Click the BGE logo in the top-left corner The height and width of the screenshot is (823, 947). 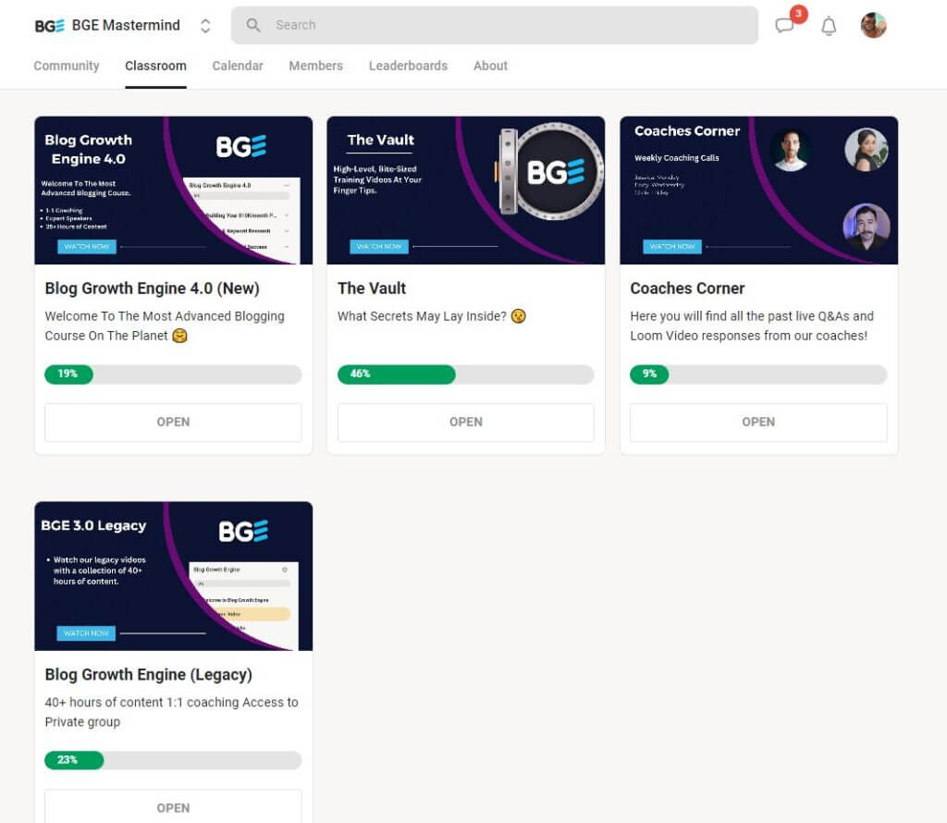tap(47, 25)
